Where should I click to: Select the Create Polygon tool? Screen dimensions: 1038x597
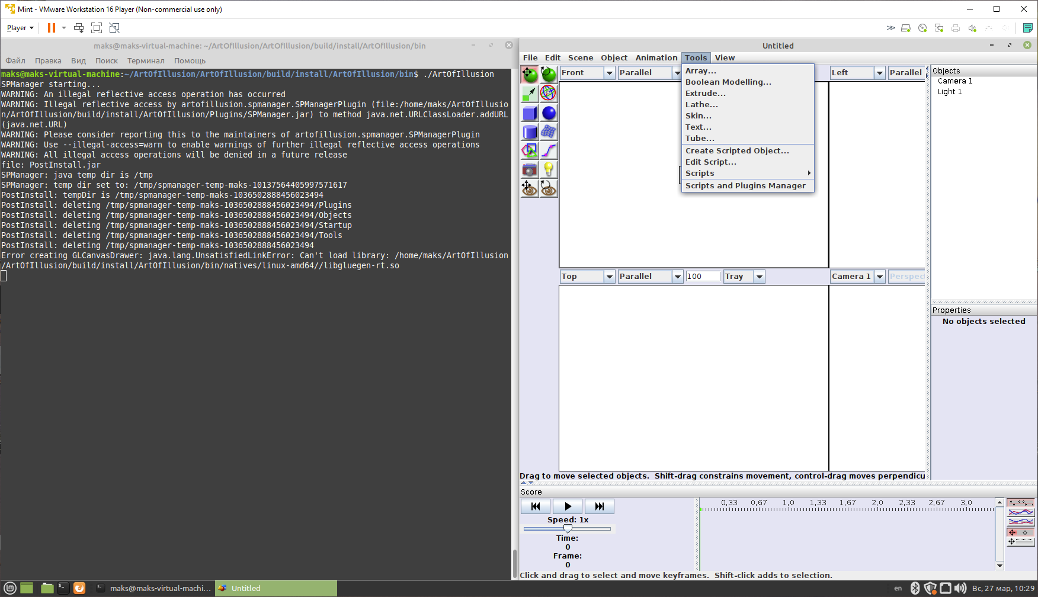coord(530,150)
